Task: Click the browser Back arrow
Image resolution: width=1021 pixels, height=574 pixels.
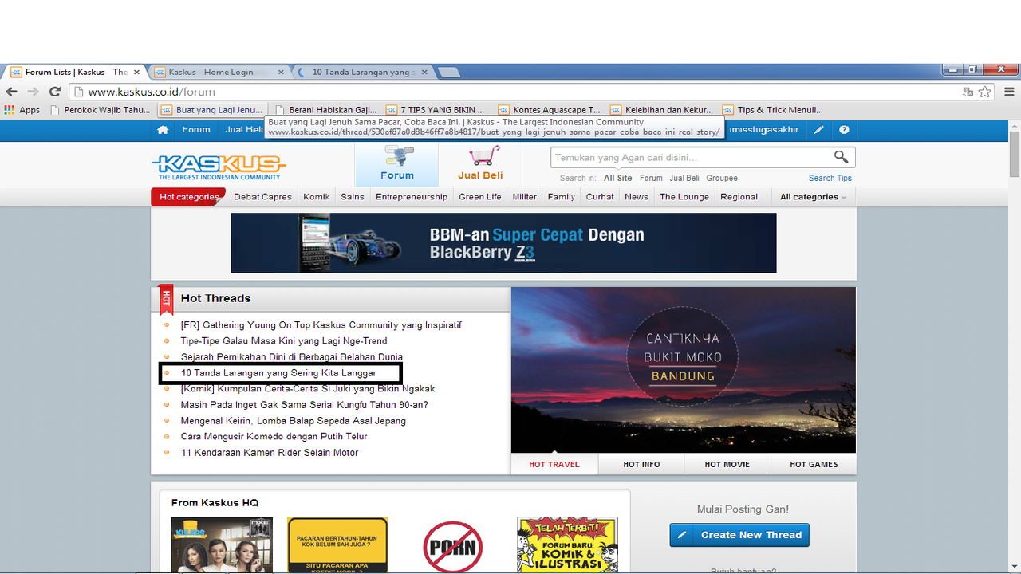Action: (11, 92)
